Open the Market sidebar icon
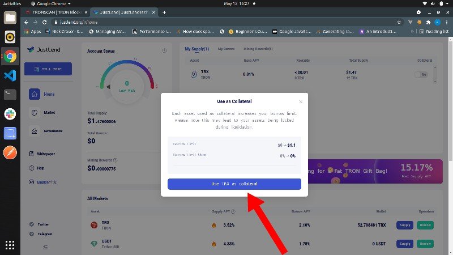 35,112
